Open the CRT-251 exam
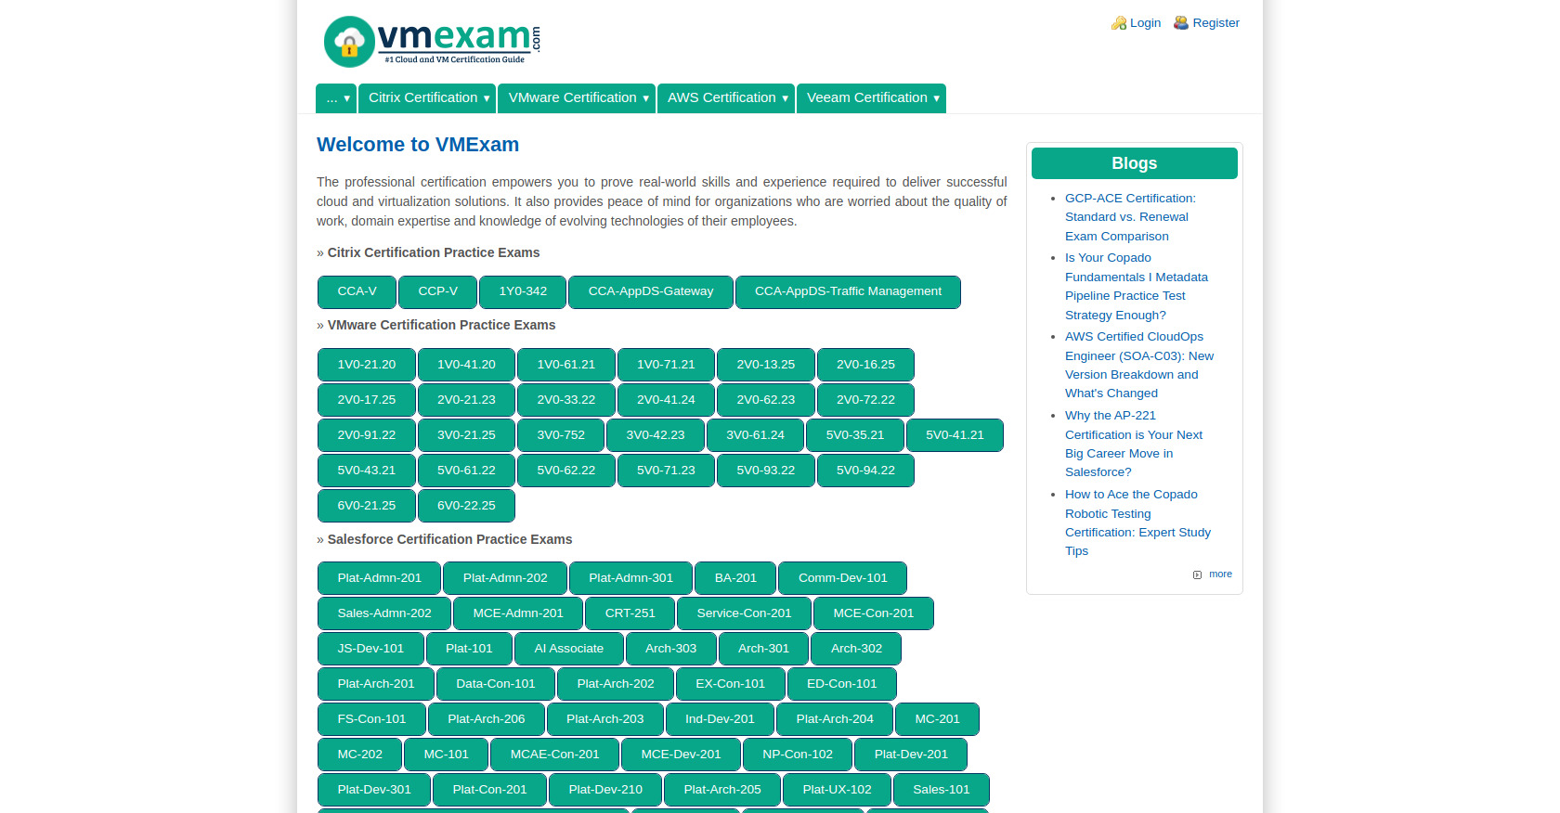The height and width of the screenshot is (813, 1560). 630,613
